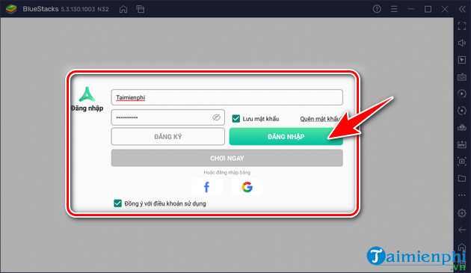This screenshot has width=471, height=273.
Task: Open the recent apps icon beside the title-bar home icon
Action: point(141,9)
